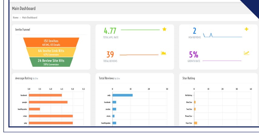Click the facebook bar in Average Rating chart
This screenshot has width=259, height=135.
click(45, 95)
